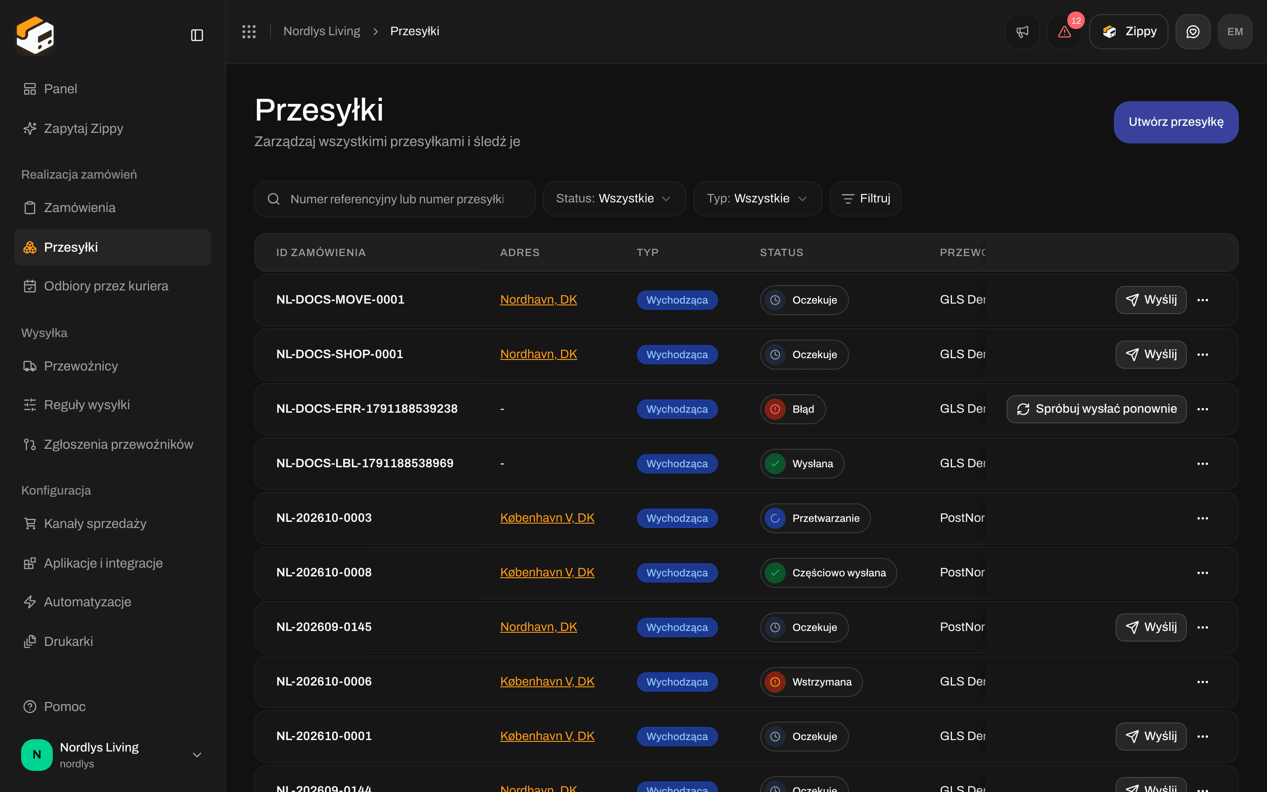The width and height of the screenshot is (1267, 792).
Task: Click the orange box logo in the sidebar
Action: 35,35
